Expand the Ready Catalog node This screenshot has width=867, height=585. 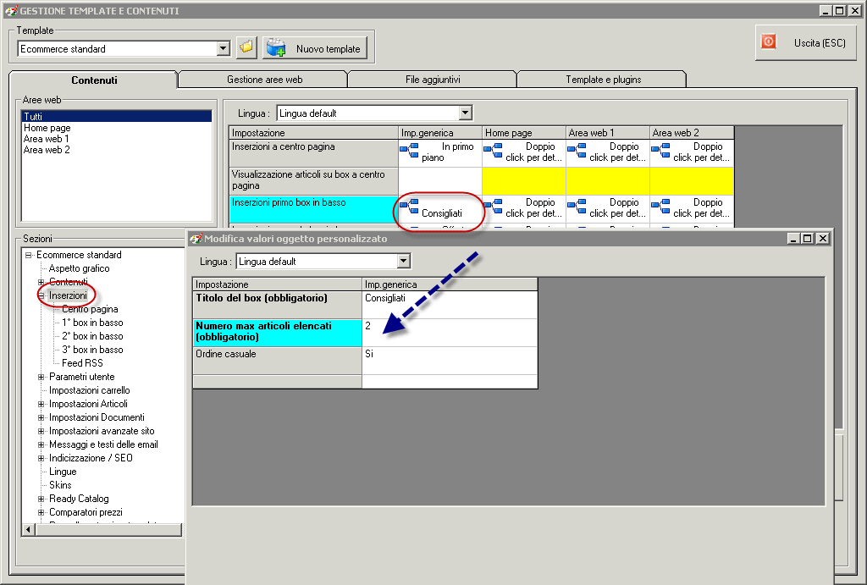(x=41, y=499)
